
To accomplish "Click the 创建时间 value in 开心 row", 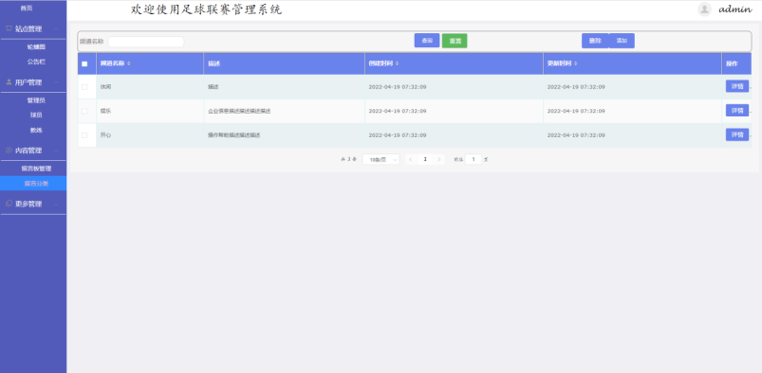I will coord(398,135).
